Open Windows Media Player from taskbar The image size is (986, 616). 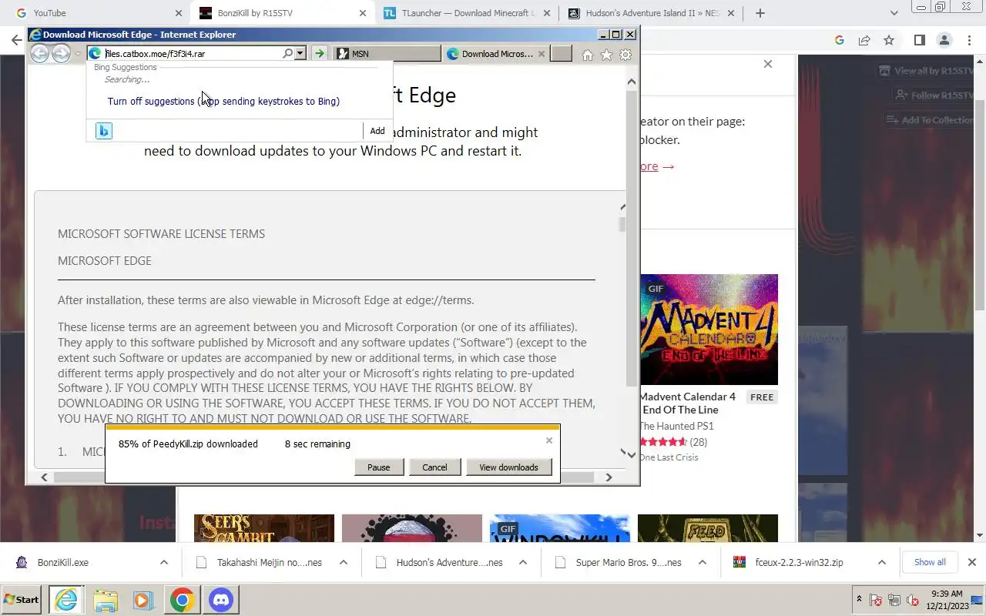[143, 600]
